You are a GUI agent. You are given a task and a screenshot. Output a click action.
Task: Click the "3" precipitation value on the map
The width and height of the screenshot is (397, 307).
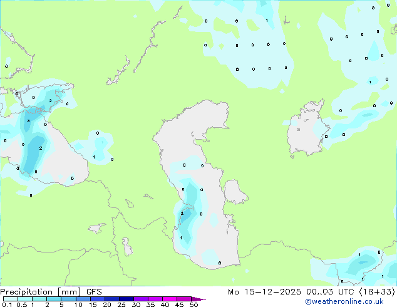28,121
